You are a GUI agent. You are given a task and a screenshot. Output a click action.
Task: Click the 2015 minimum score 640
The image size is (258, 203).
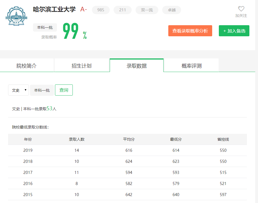[x=176, y=195]
